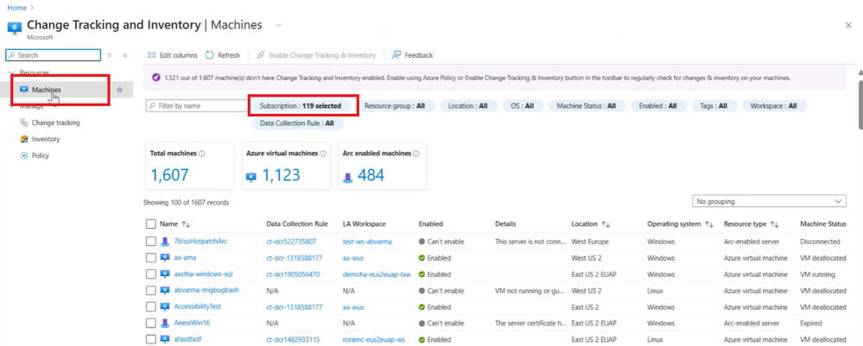Viewport: 863px width, 346px height.
Task: Click Total machines info icon
Action: coord(202,154)
